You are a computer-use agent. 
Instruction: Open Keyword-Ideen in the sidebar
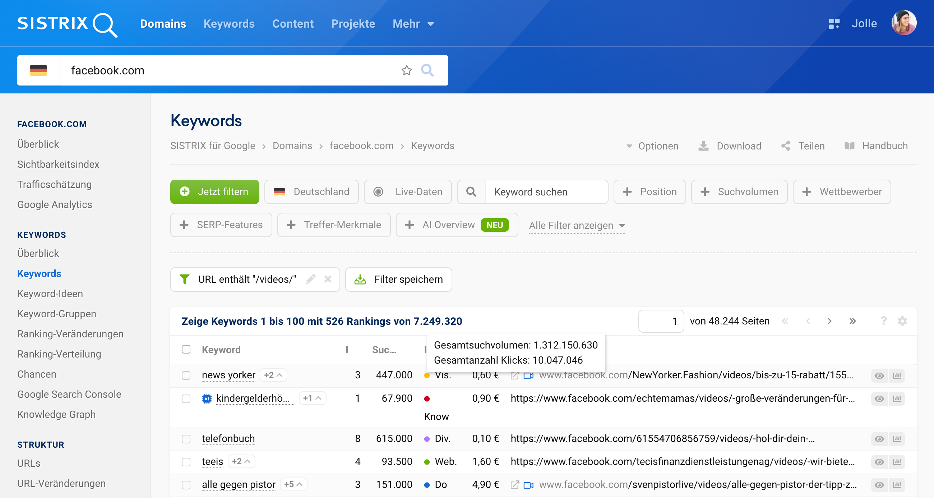[x=50, y=294]
